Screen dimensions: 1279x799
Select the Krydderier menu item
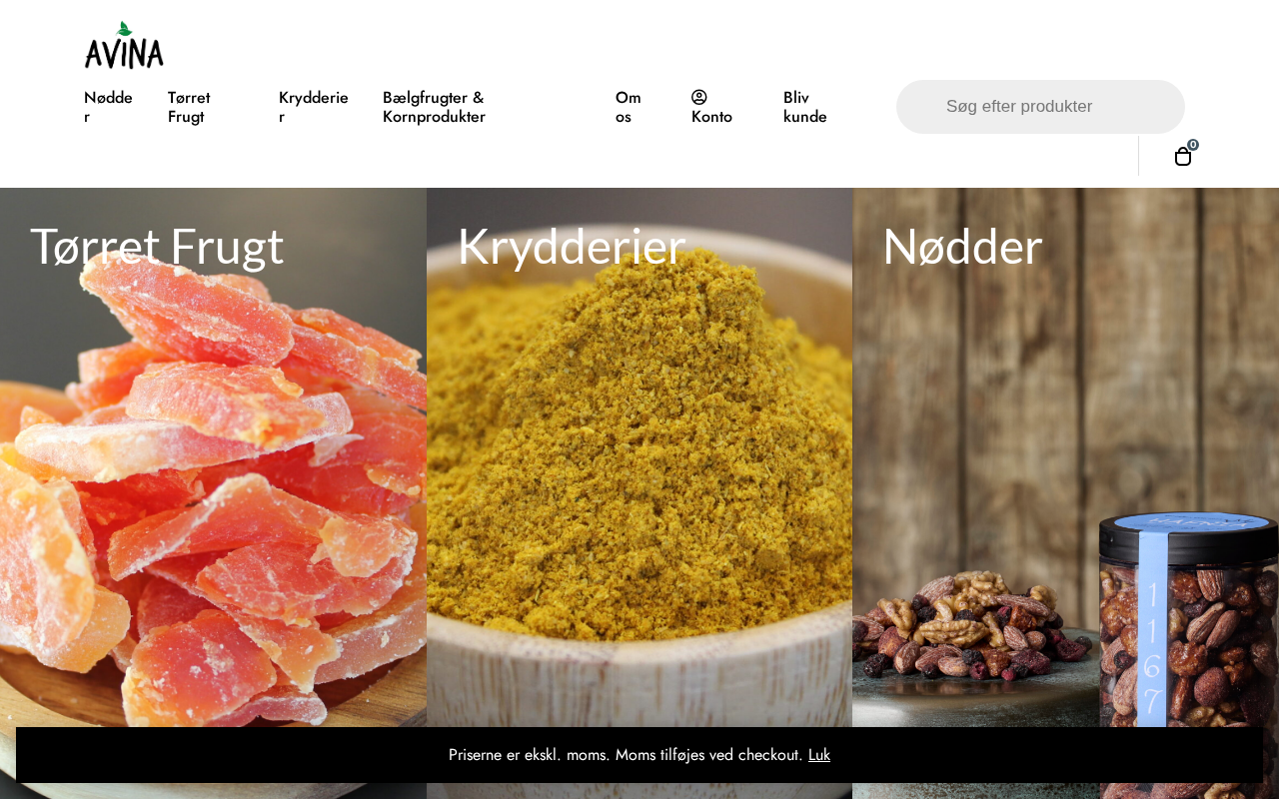point(314,107)
